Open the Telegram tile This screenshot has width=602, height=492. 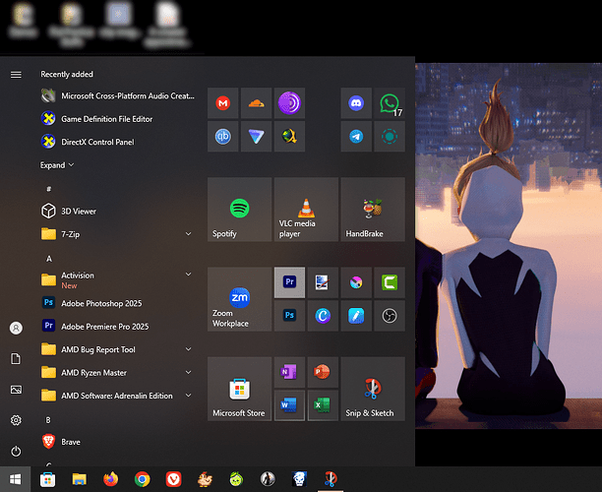point(356,137)
